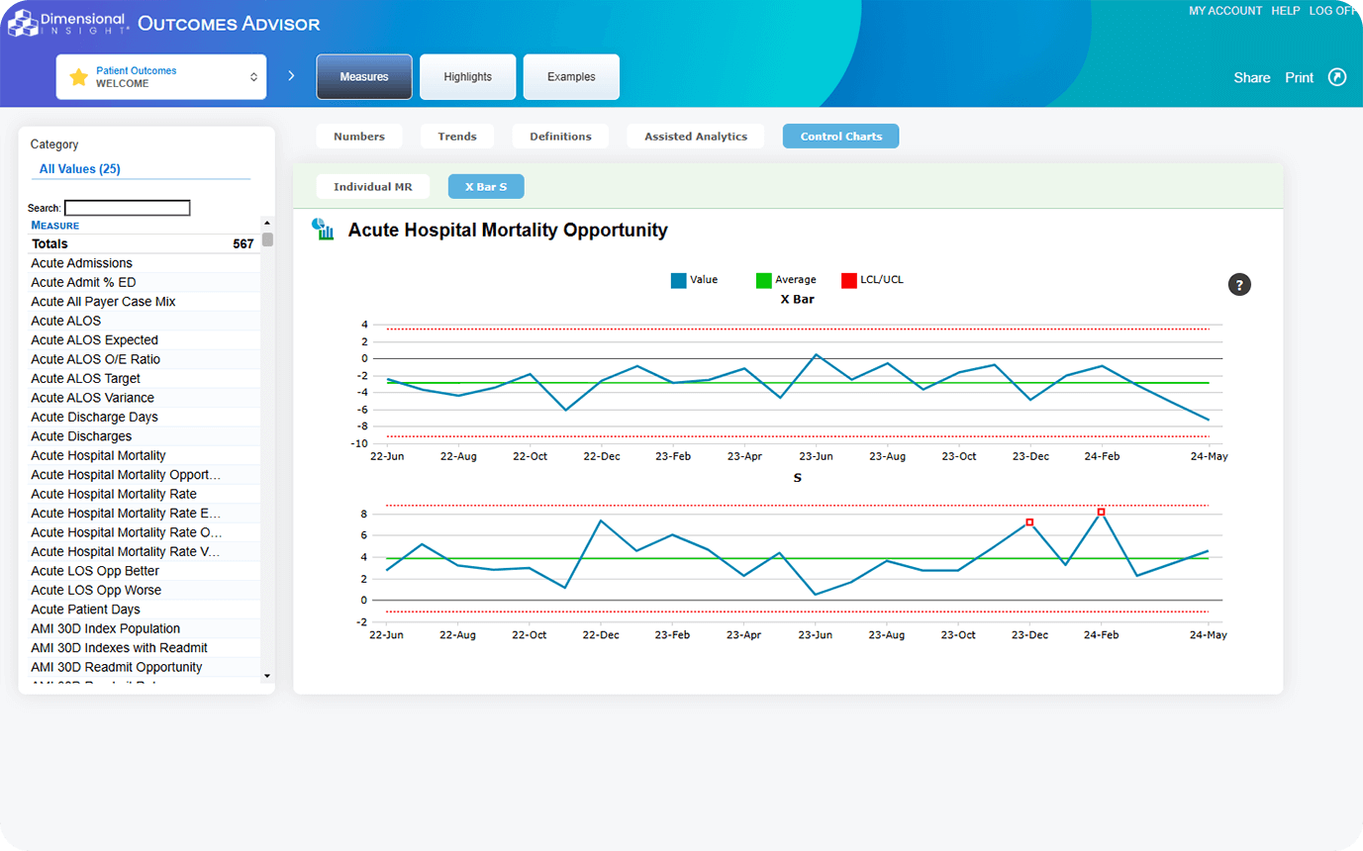Click the scroll down arrow in measure list
The width and height of the screenshot is (1363, 851).
pyautogui.click(x=266, y=675)
